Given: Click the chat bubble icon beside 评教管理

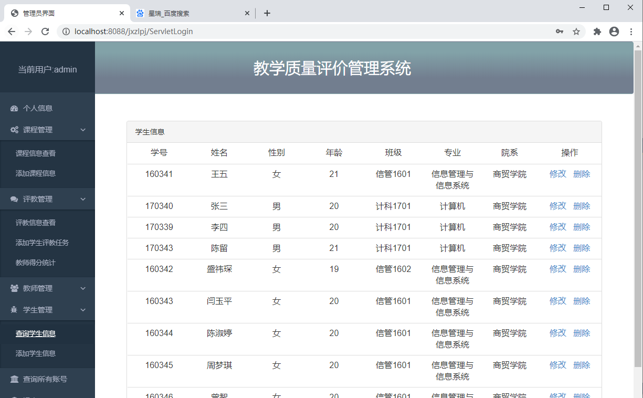Looking at the screenshot, I should 15,199.
